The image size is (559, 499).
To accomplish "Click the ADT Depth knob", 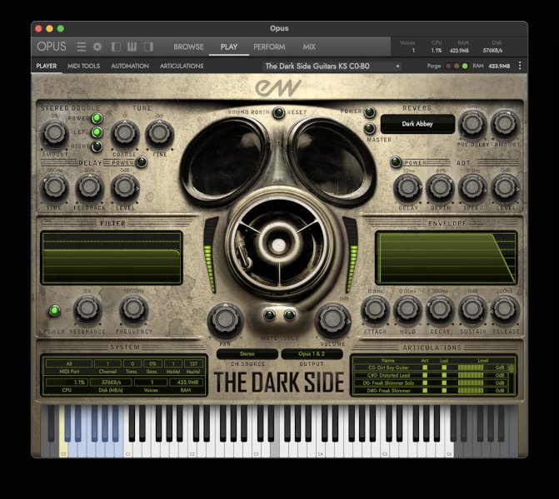I will coord(440,188).
